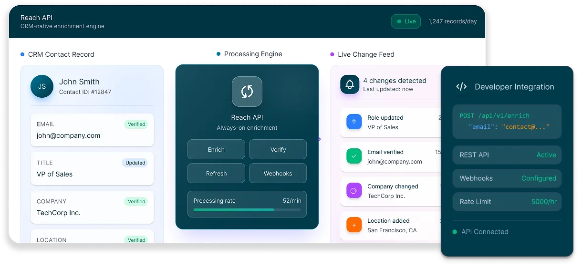582x269 pixels.
Task: Click the Processing rate progress bar
Action: tap(247, 210)
